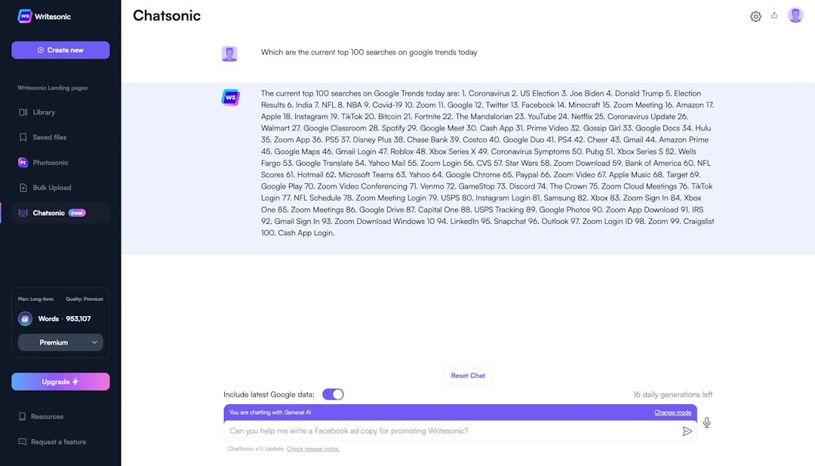Open Check release notes link
The height and width of the screenshot is (466, 815).
click(313, 448)
